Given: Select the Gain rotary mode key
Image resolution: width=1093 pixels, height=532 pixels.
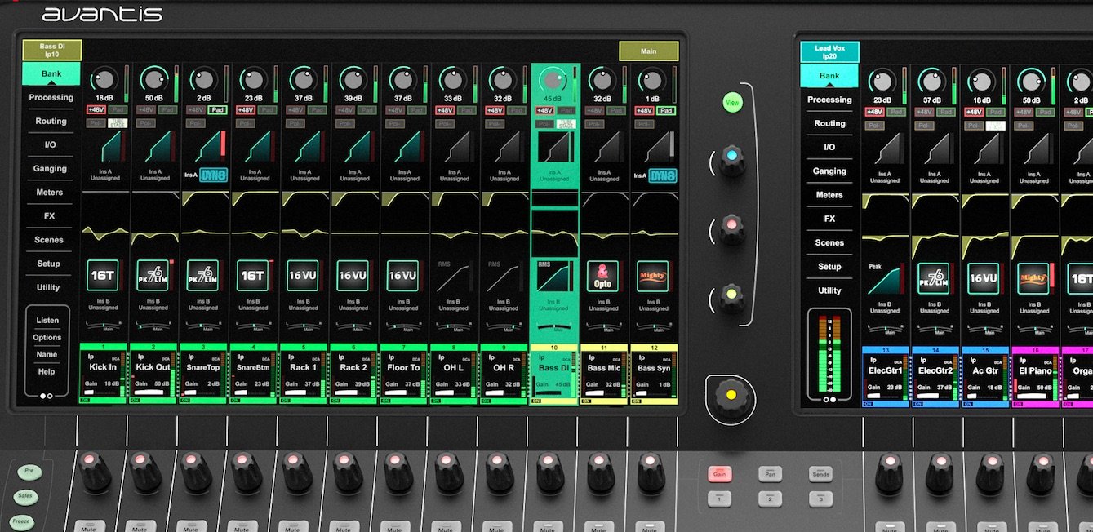Looking at the screenshot, I should point(719,474).
